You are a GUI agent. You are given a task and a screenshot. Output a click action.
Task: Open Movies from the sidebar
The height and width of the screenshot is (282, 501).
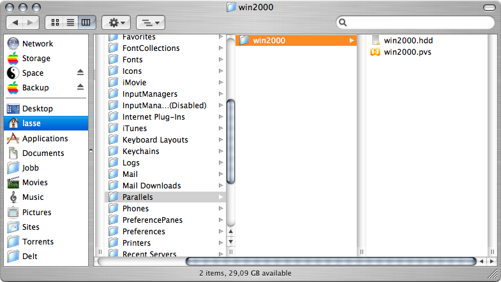tap(46, 183)
